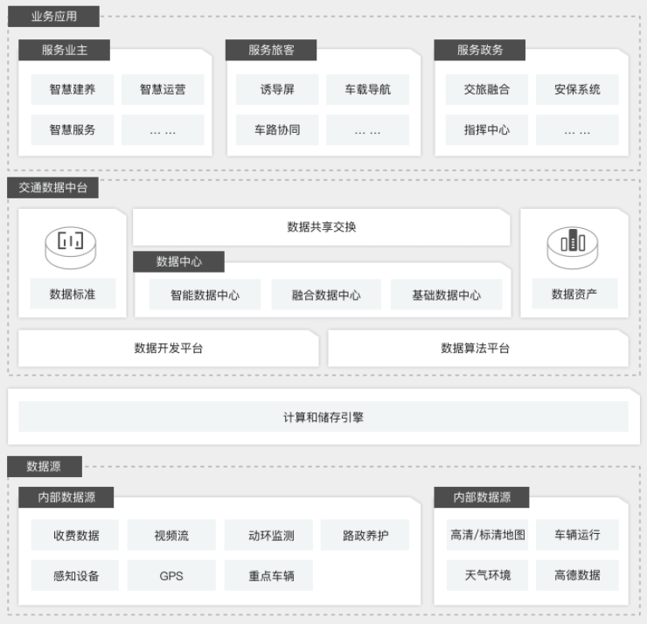Click the 智慧运营 box
647x624 pixels.
pos(163,89)
